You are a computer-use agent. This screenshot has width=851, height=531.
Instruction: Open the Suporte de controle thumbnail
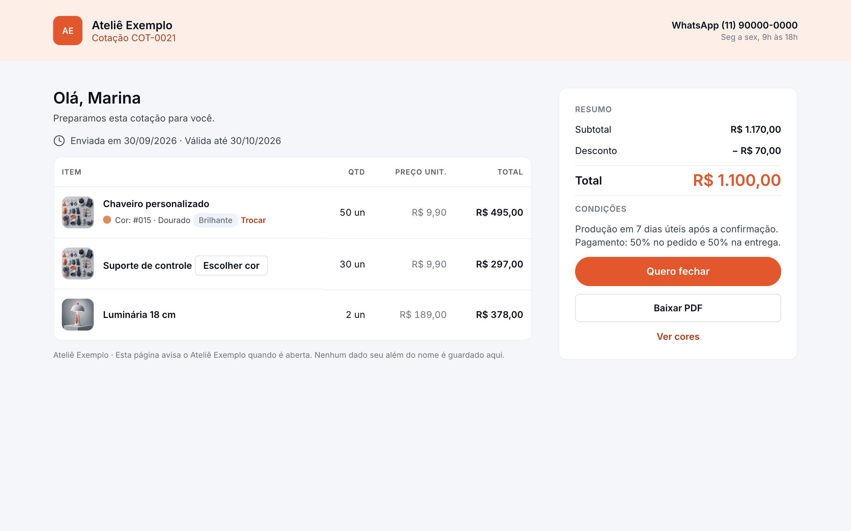78,264
